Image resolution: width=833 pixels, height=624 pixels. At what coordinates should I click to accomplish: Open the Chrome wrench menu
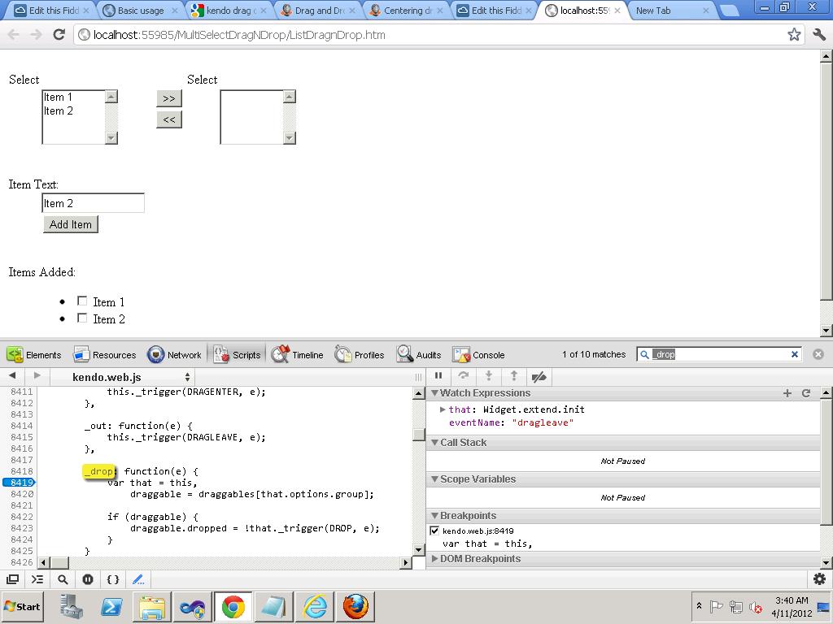click(x=819, y=34)
